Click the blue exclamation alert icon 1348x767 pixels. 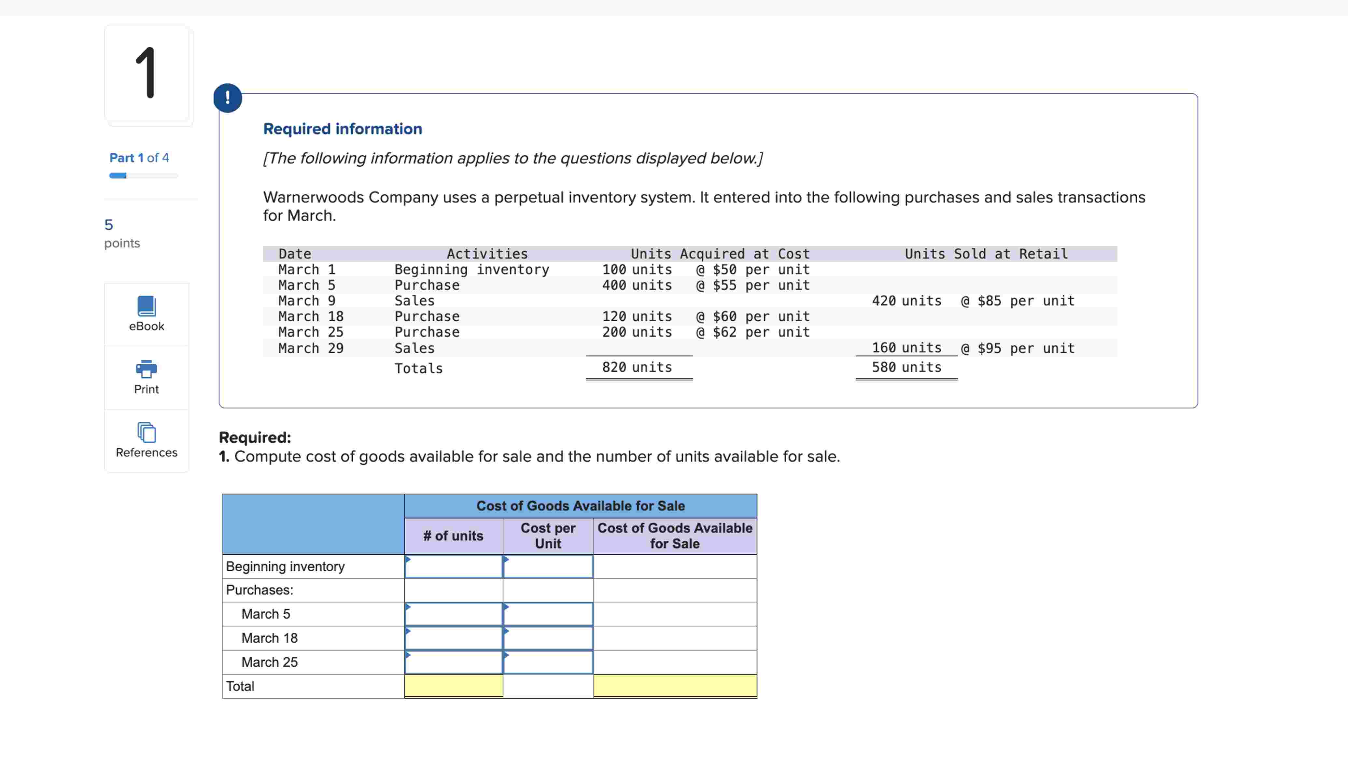pyautogui.click(x=228, y=98)
